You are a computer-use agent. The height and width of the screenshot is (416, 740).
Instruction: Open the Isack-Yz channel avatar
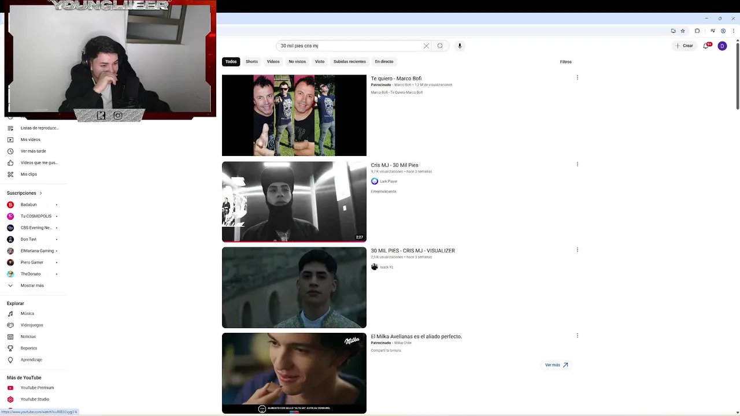375,267
